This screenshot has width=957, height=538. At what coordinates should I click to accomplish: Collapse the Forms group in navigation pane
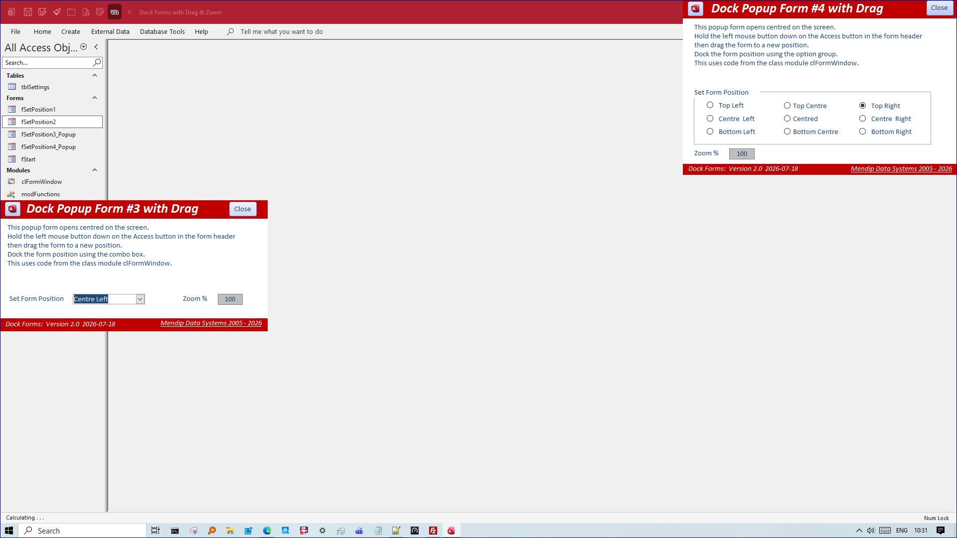(x=95, y=98)
